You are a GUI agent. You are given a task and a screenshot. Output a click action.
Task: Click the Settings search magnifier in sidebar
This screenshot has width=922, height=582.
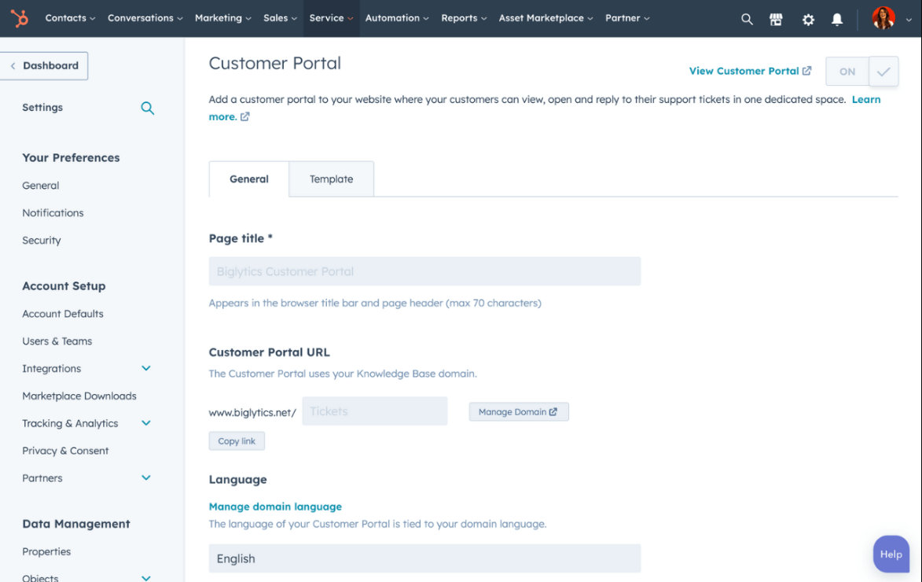(x=147, y=108)
